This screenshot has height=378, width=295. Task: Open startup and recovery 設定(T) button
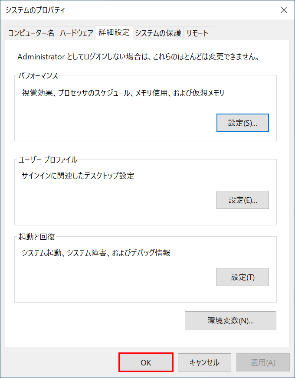[243, 277]
